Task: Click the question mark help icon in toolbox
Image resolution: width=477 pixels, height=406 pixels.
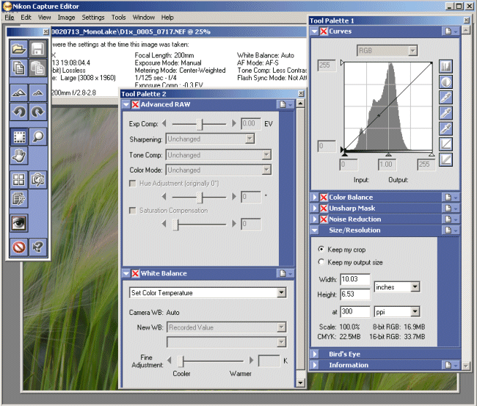Action: pyautogui.click(x=37, y=247)
